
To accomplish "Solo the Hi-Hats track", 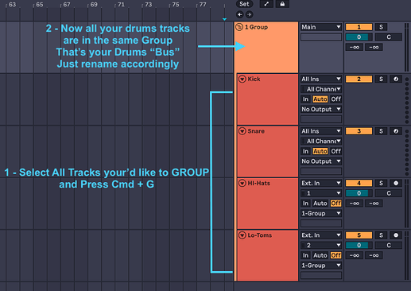I will point(381,183).
